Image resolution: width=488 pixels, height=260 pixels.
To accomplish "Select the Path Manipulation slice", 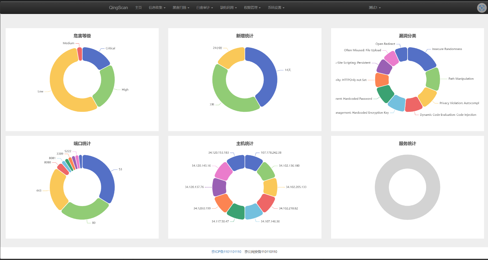I will click(x=433, y=79).
